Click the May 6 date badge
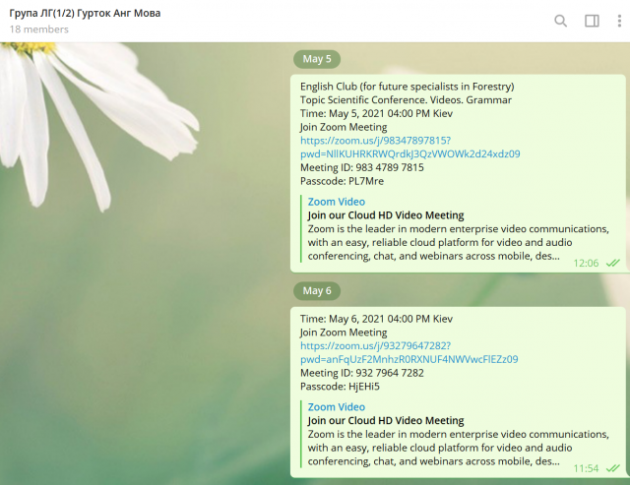 (x=317, y=290)
